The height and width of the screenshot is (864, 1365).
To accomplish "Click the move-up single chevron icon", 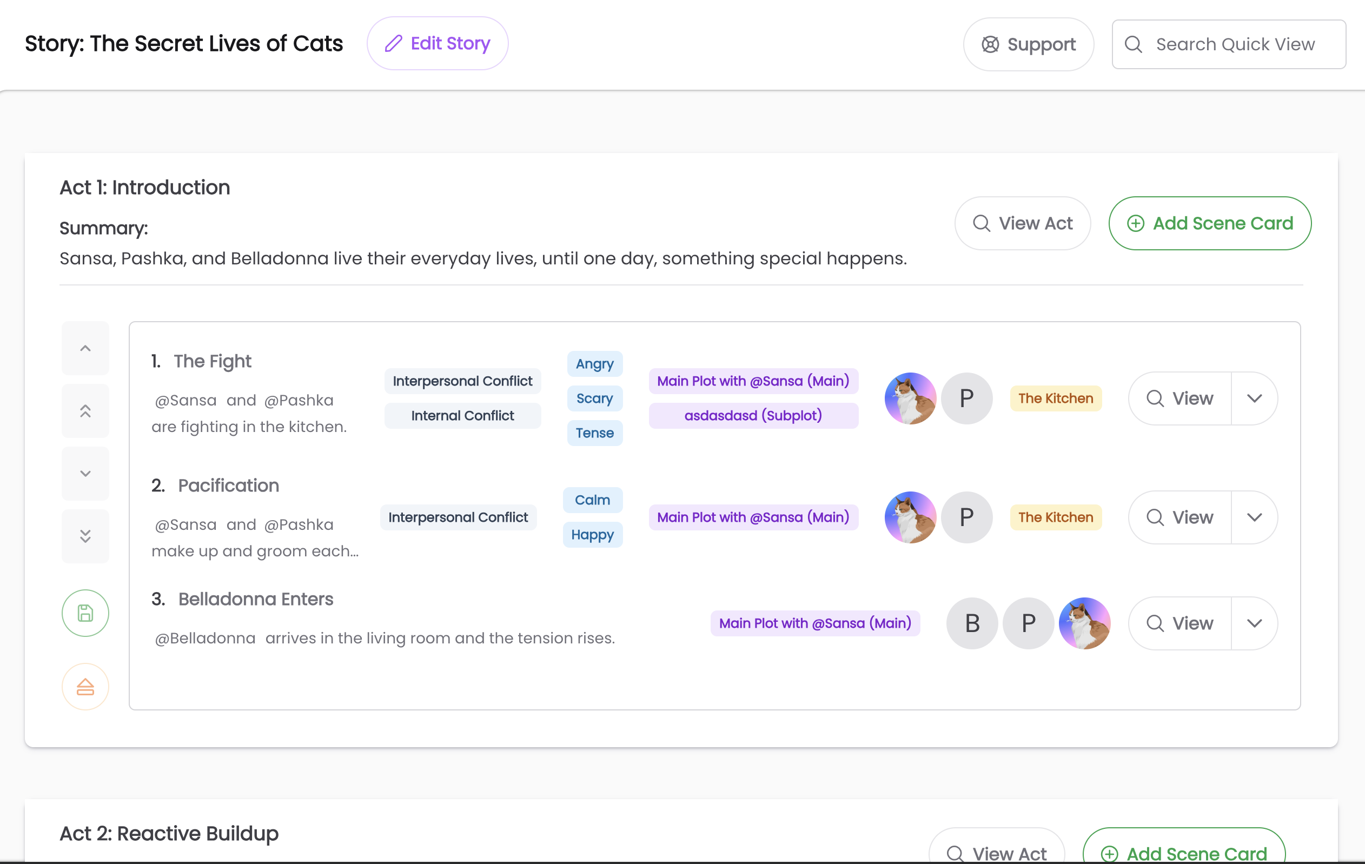I will tap(85, 348).
